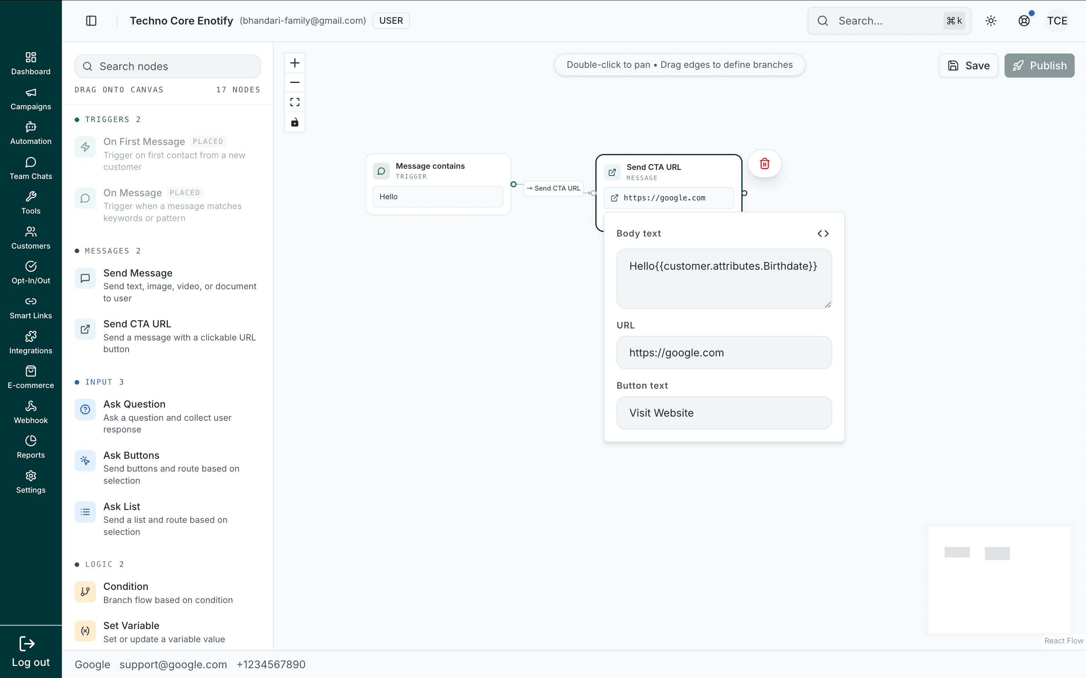1086x678 pixels.
Task: Click the canvas minimap
Action: (x=999, y=580)
